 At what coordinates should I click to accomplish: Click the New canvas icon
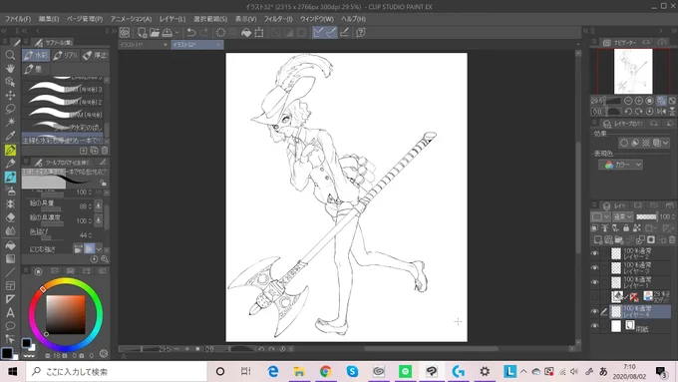[x=142, y=33]
